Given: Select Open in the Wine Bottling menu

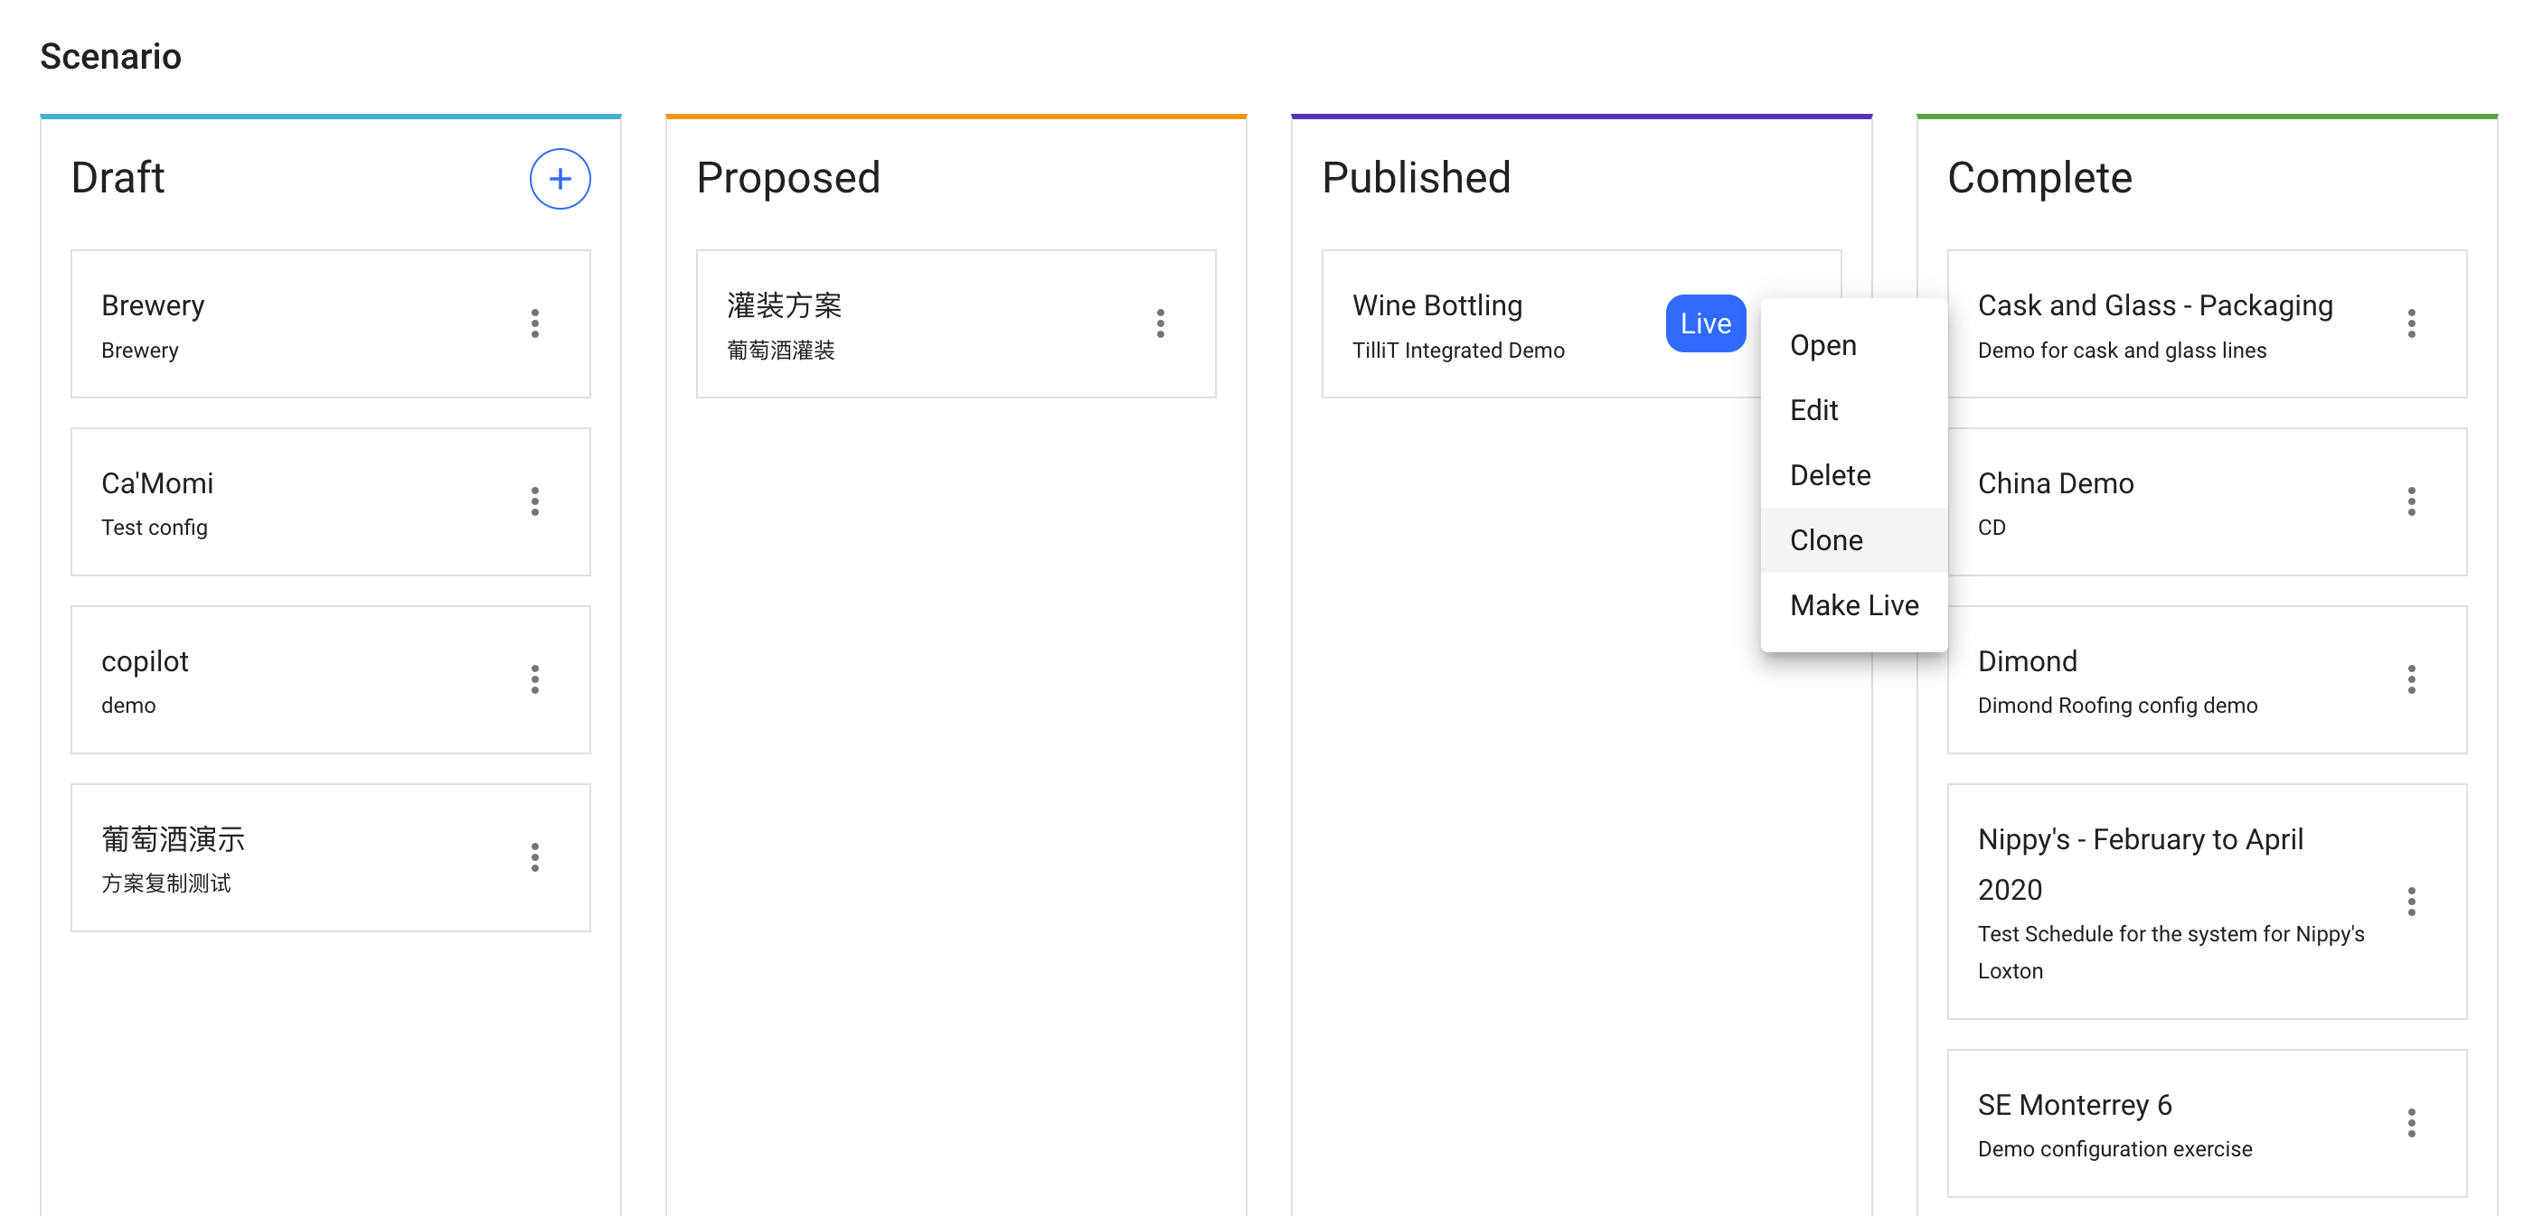Looking at the screenshot, I should point(1822,344).
